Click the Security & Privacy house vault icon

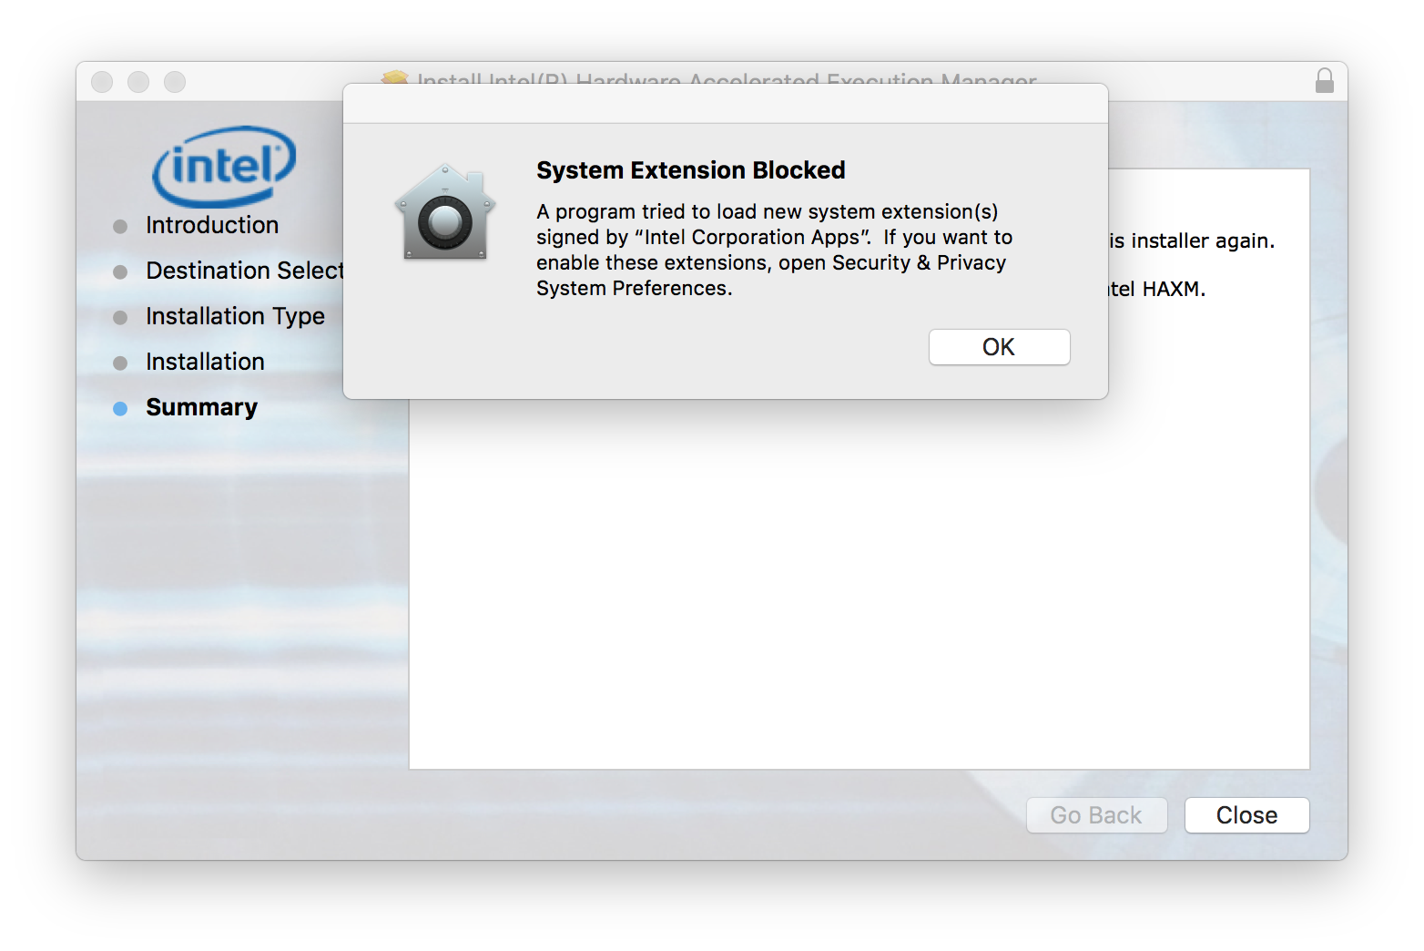tap(445, 212)
